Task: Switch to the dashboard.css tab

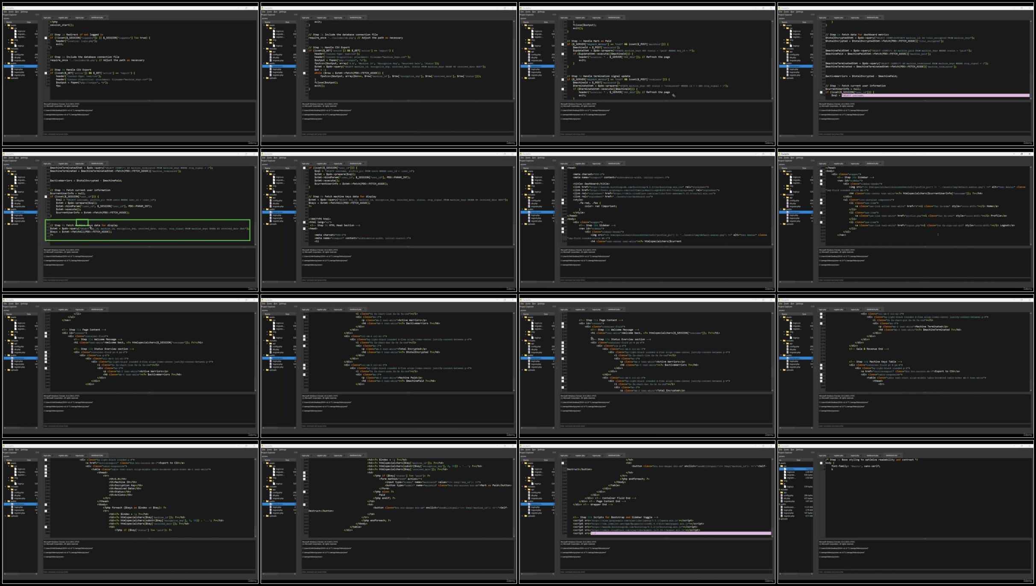Action: (x=892, y=455)
